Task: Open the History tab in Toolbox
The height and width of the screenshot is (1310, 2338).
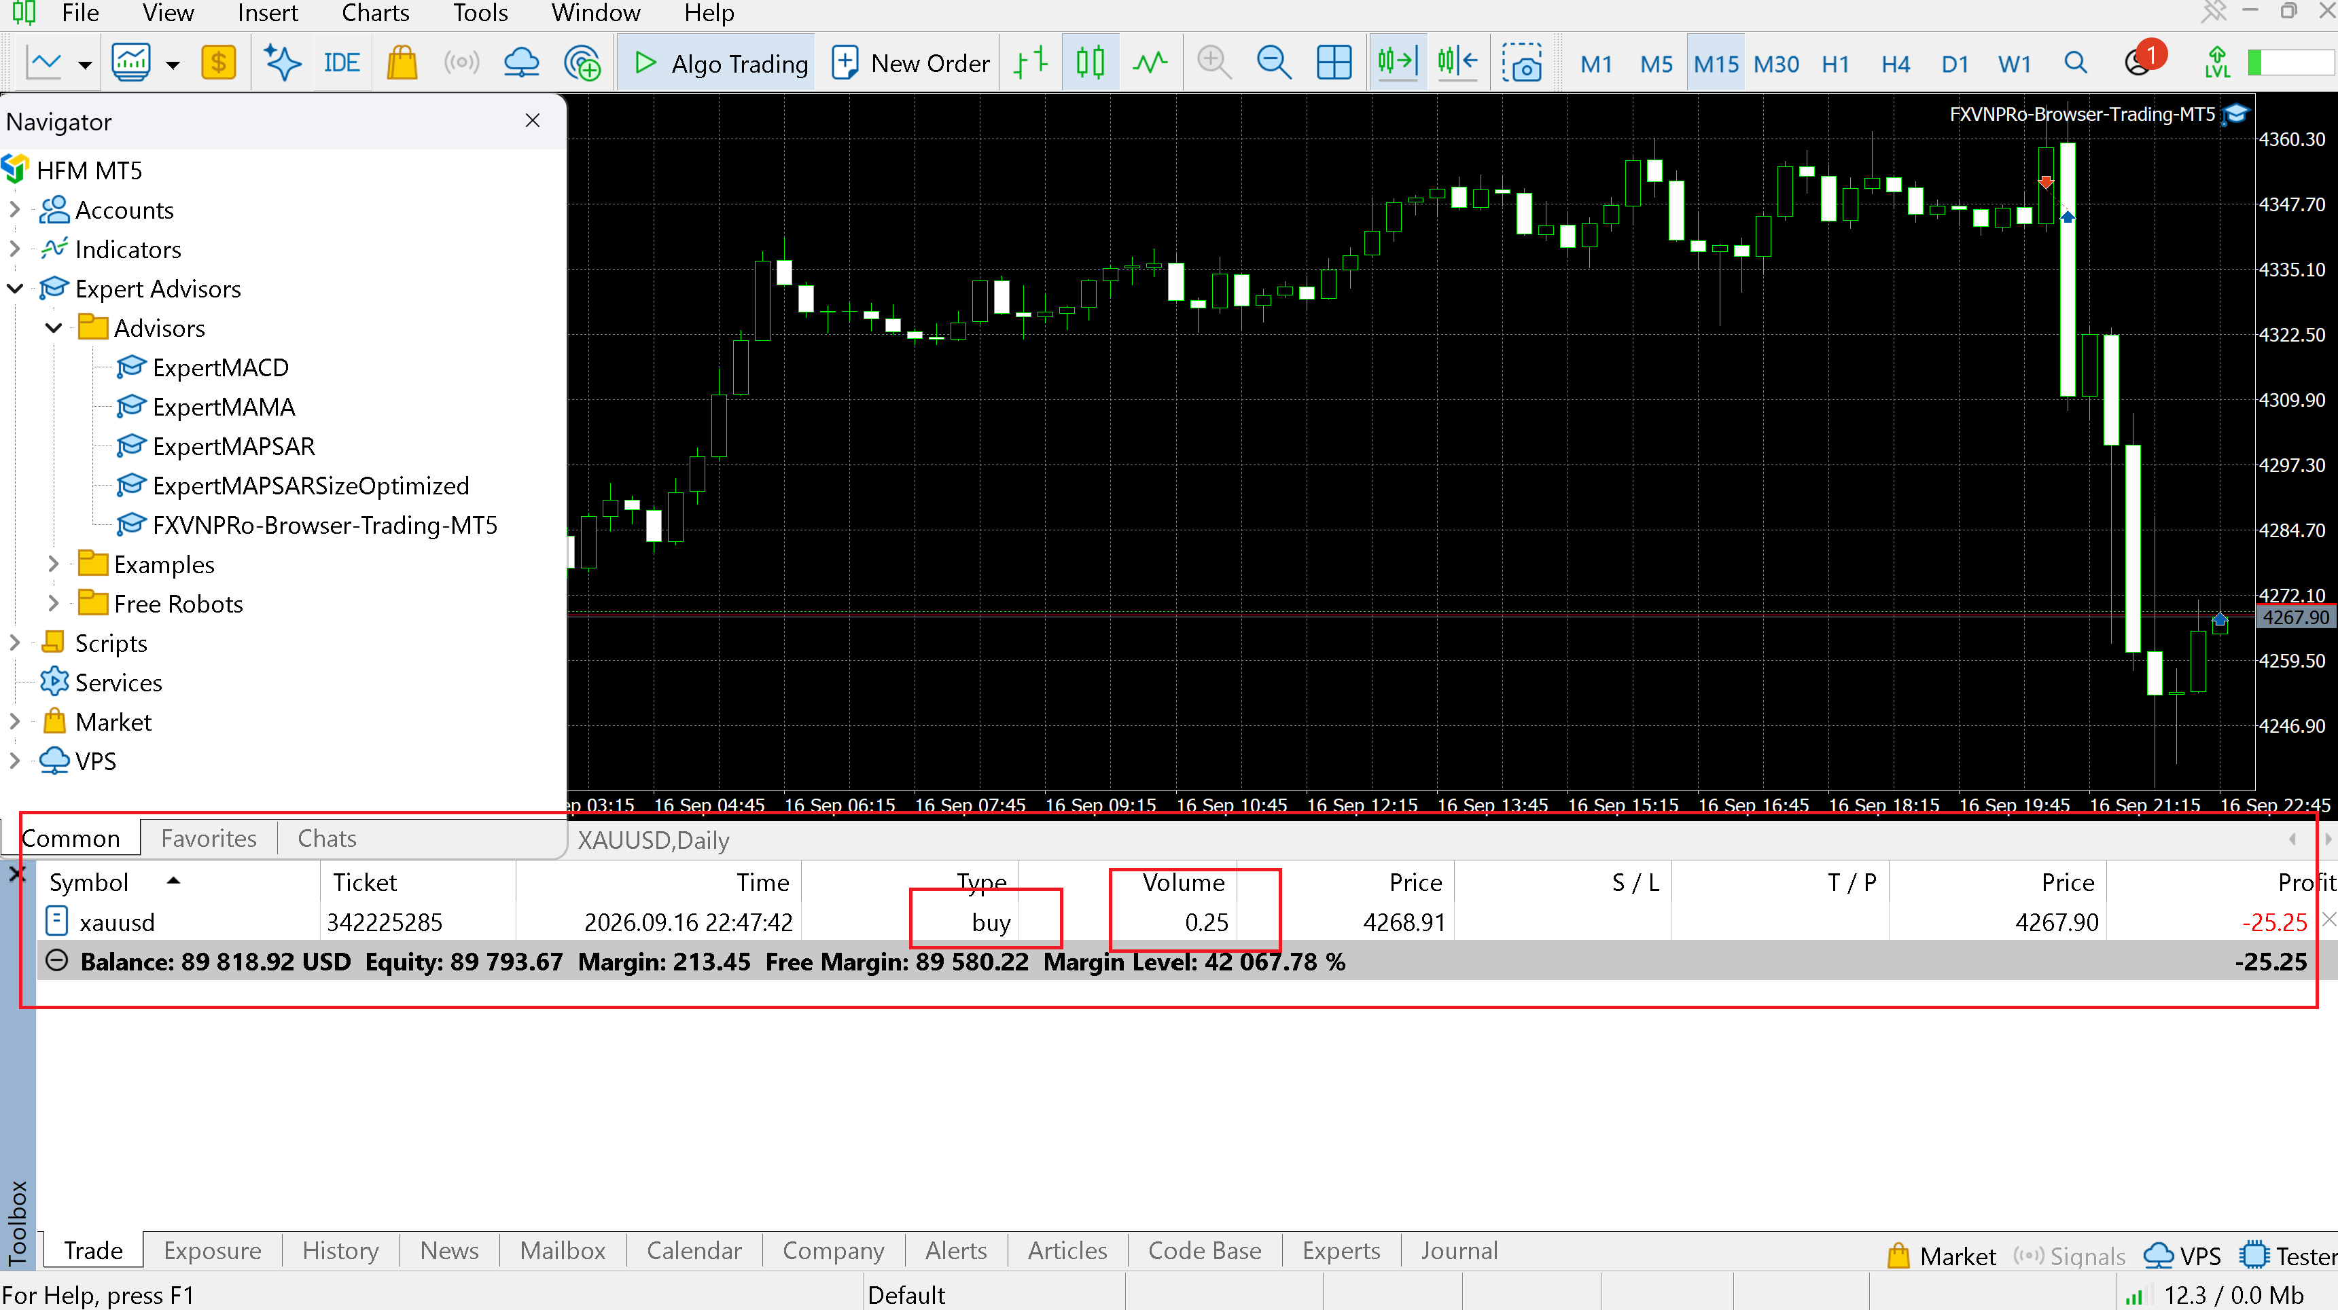Action: (340, 1251)
